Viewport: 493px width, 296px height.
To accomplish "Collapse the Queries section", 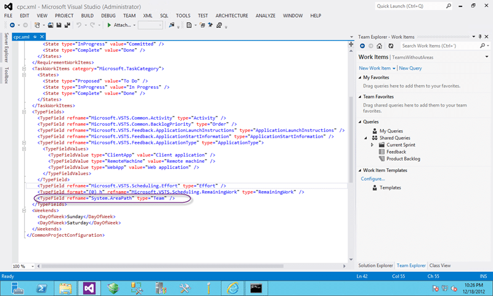I will point(360,121).
